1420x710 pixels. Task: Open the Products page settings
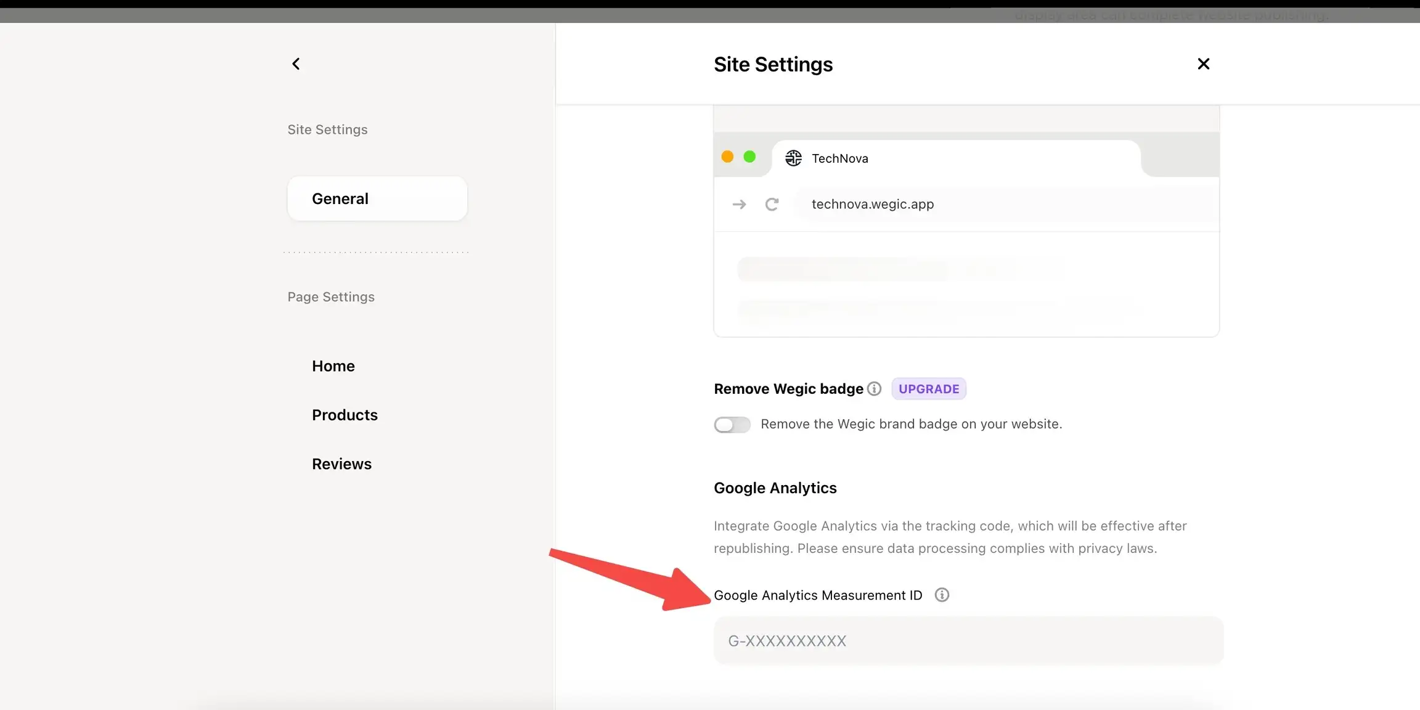(x=345, y=415)
